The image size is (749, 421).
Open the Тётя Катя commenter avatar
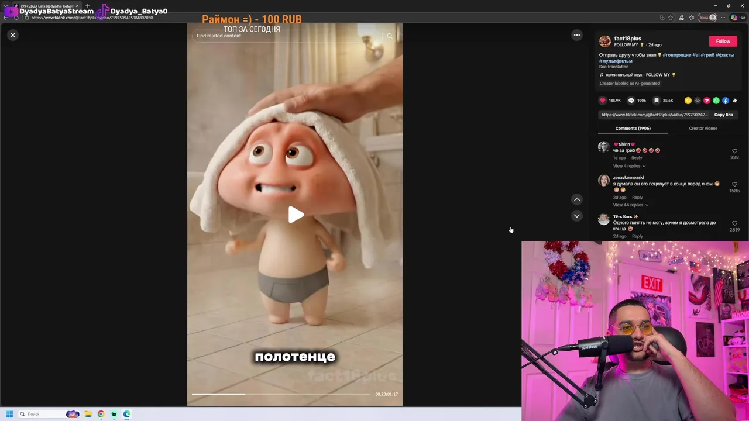coord(603,219)
